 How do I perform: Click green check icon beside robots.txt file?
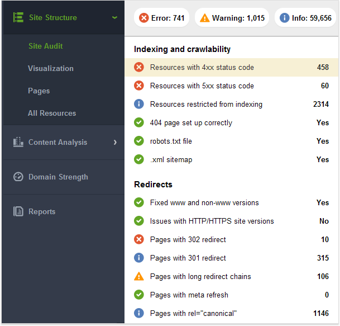click(139, 141)
